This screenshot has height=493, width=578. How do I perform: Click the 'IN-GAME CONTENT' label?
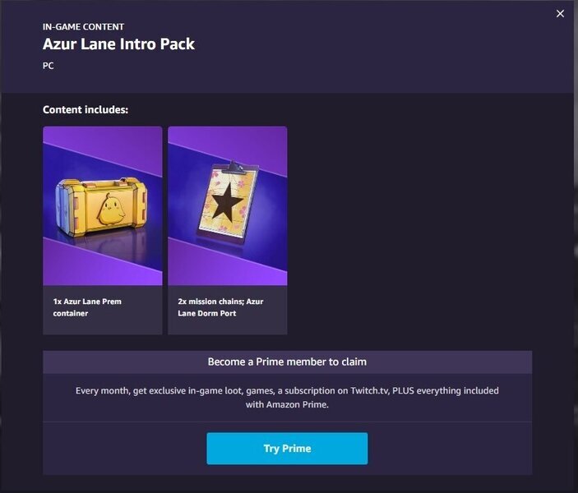83,27
